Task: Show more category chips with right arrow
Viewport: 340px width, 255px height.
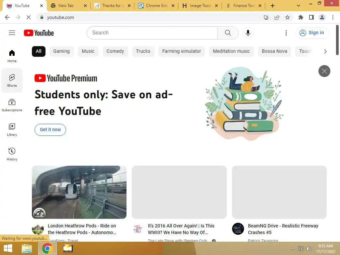Action: tap(325, 51)
